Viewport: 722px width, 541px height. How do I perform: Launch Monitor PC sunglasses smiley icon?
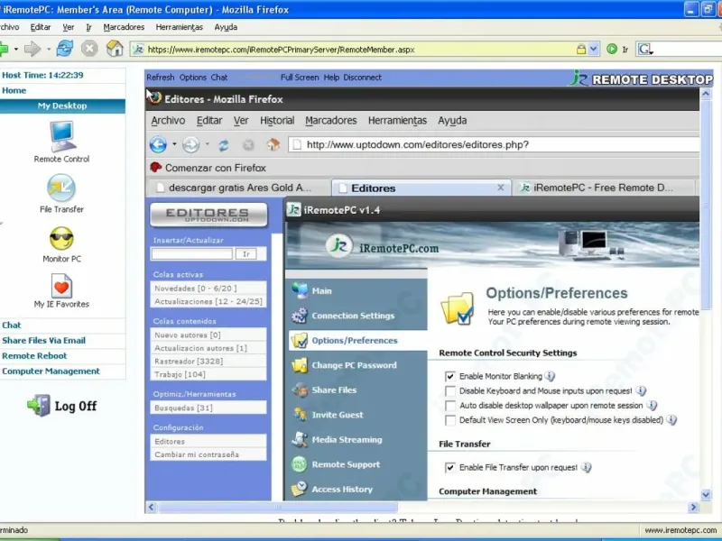click(61, 238)
